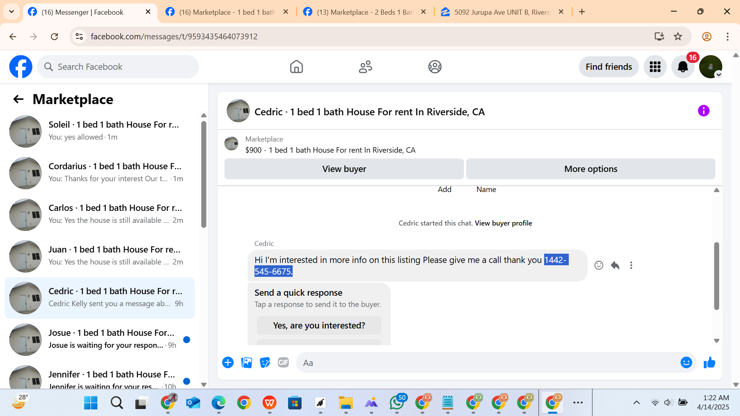
Task: Click the Find friends button
Action: [x=609, y=67]
